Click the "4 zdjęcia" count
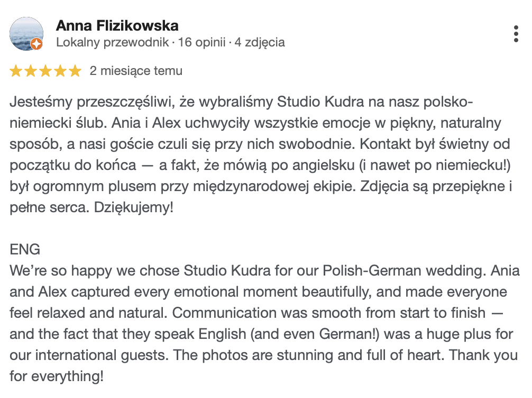This screenshot has width=532, height=398. tap(260, 42)
